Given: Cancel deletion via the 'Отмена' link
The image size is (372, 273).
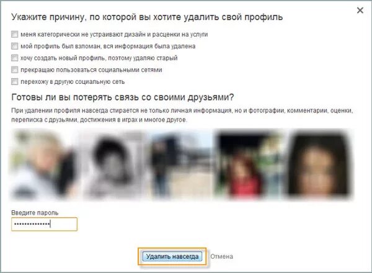Looking at the screenshot, I should point(221,256).
